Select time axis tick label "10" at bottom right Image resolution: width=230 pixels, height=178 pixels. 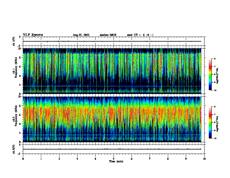pyautogui.click(x=204, y=159)
